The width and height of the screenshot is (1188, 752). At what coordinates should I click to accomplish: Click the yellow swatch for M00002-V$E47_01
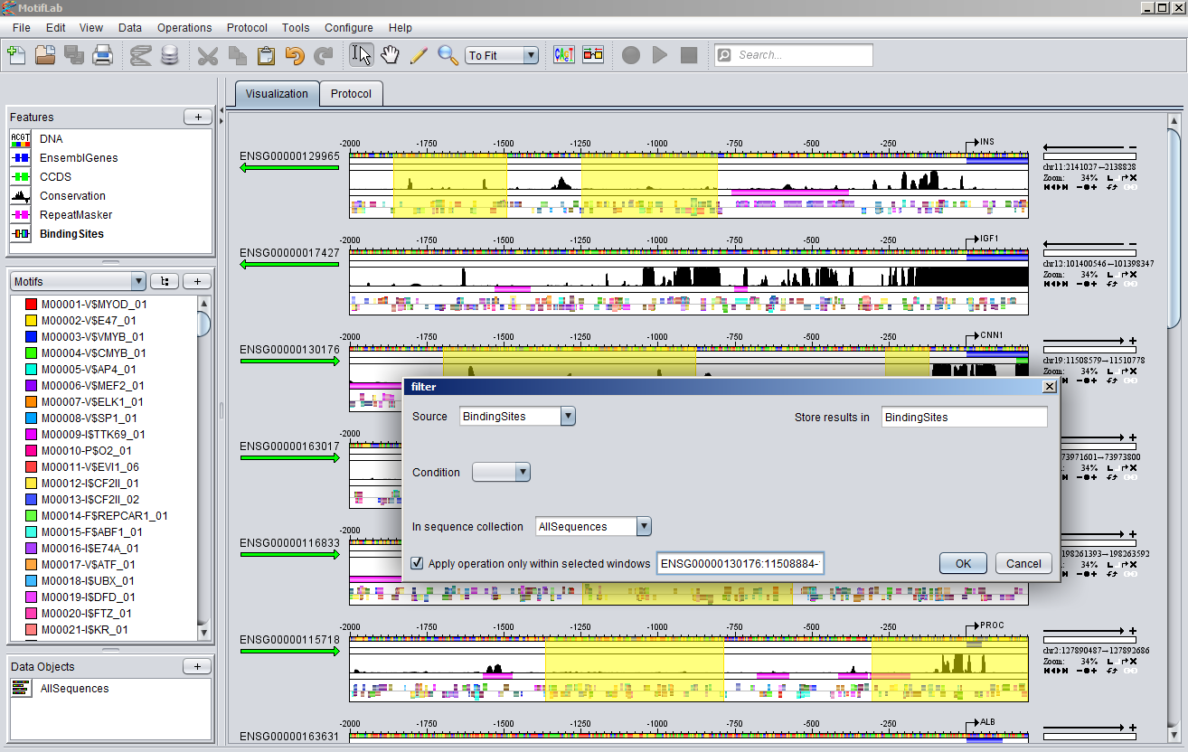pos(31,321)
